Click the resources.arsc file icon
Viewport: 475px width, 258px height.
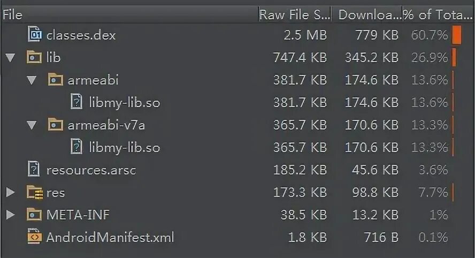click(x=34, y=170)
